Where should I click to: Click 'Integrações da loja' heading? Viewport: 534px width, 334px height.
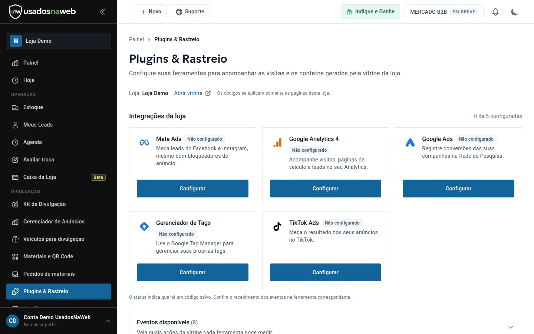point(157,116)
